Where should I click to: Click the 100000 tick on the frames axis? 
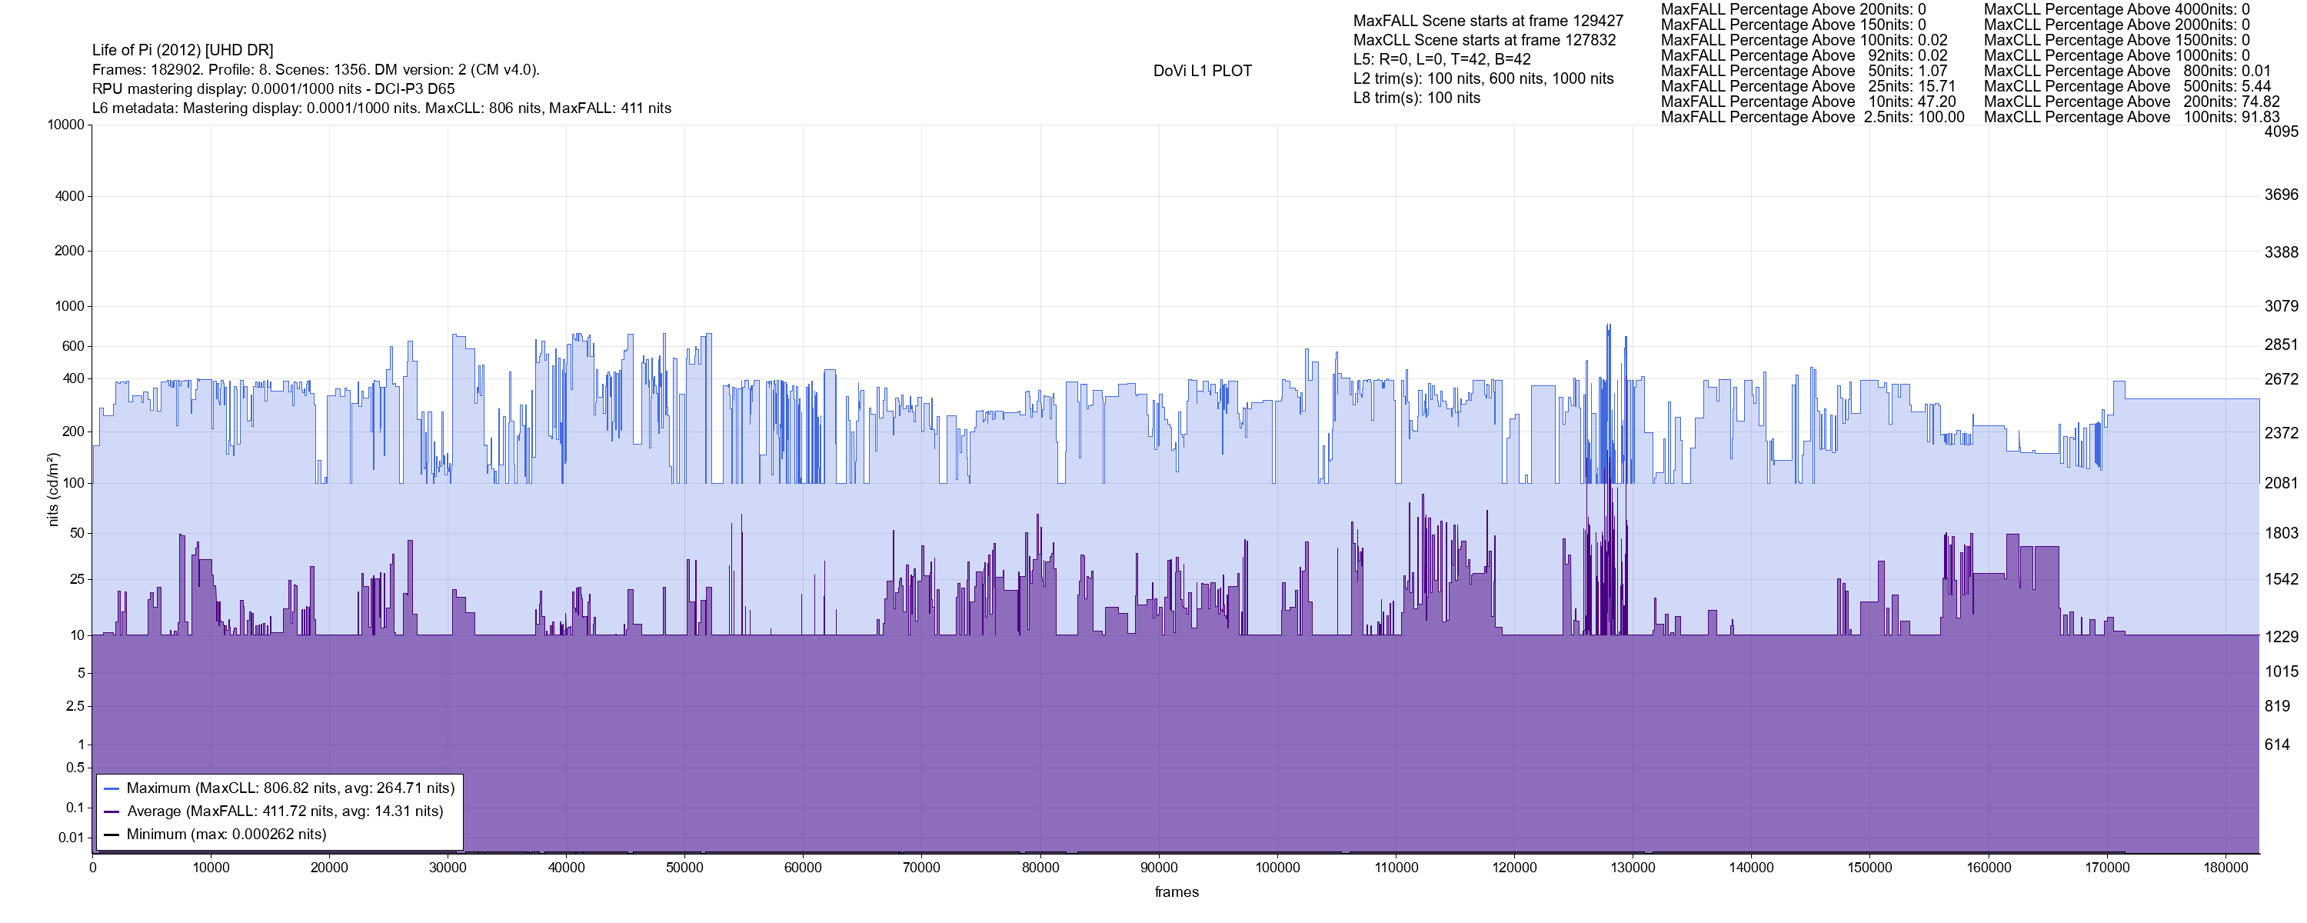[x=1277, y=868]
